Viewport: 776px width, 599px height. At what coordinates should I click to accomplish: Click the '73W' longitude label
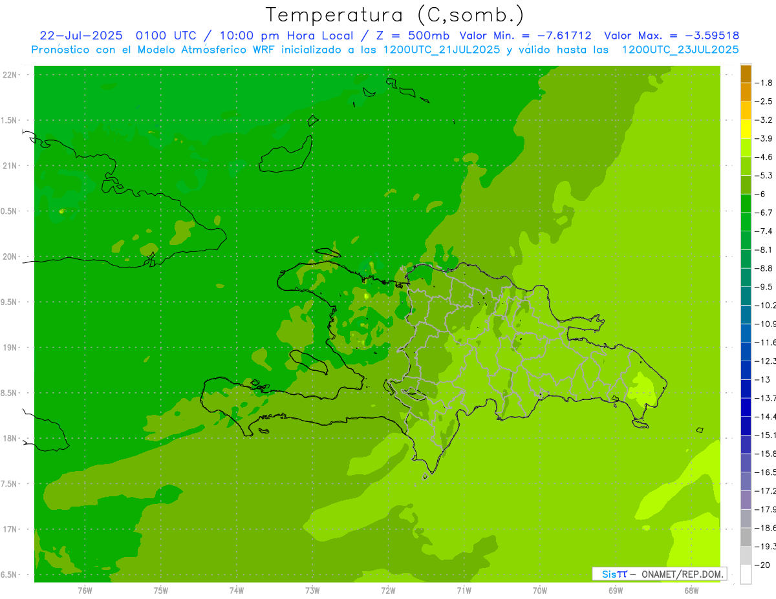point(312,591)
